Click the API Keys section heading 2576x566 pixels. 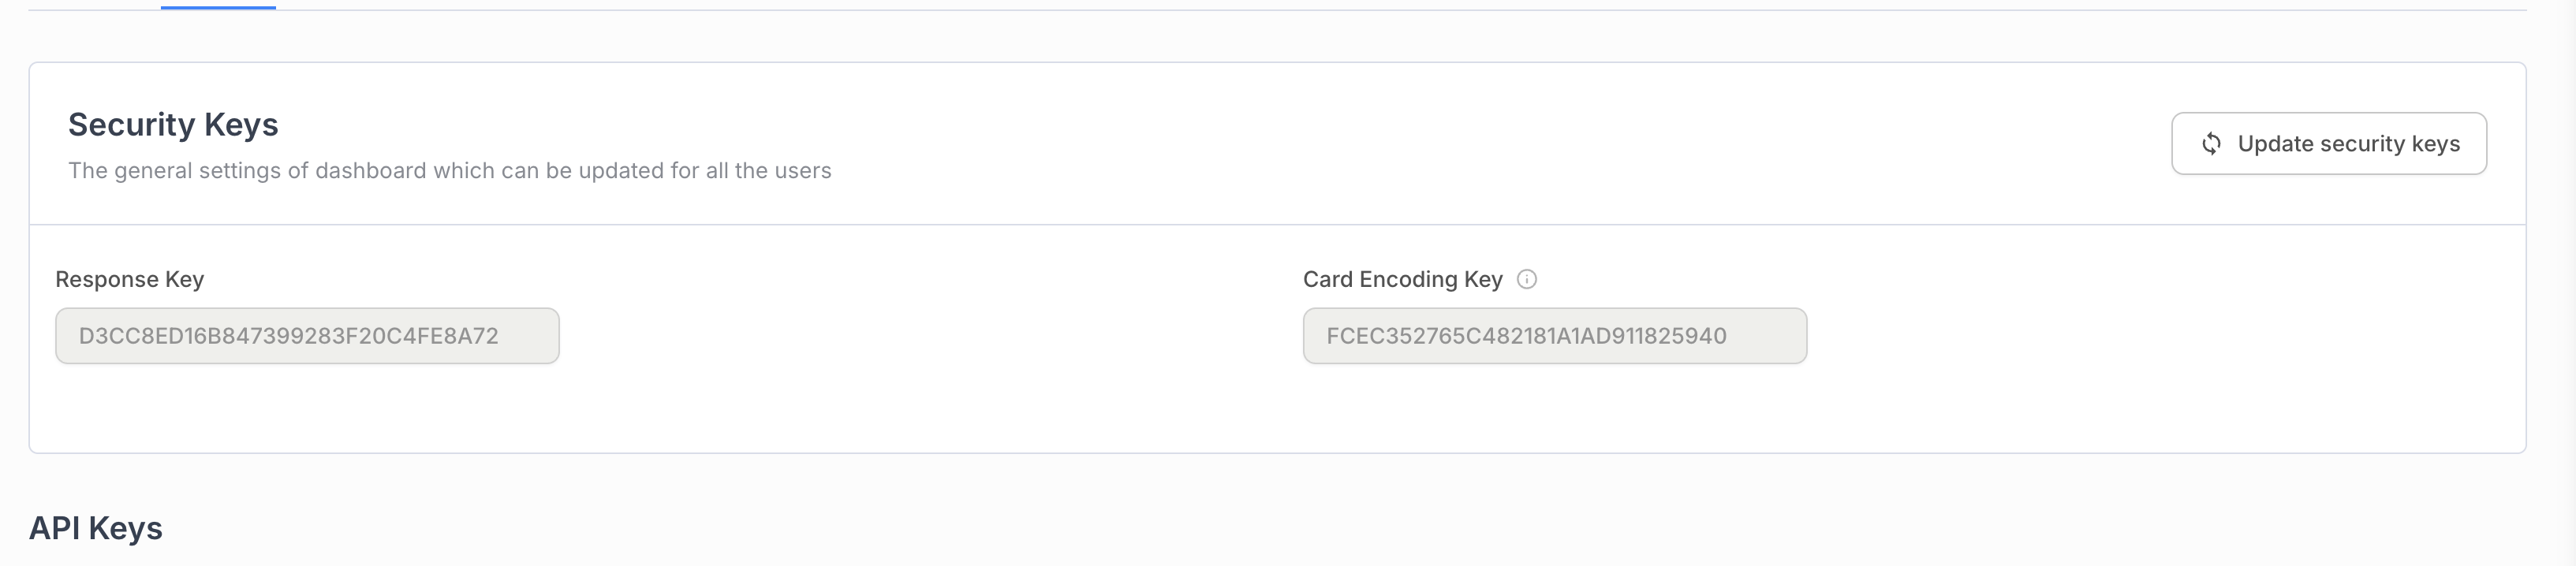point(95,528)
